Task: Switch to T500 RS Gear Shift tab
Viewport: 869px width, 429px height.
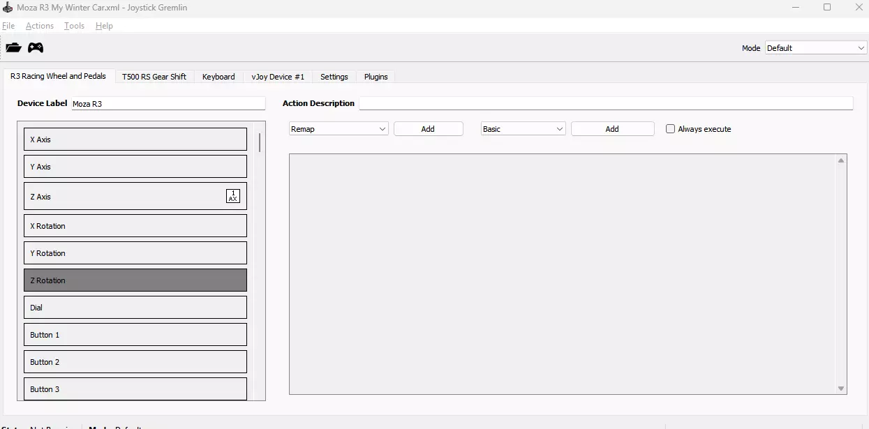Action: pos(154,77)
